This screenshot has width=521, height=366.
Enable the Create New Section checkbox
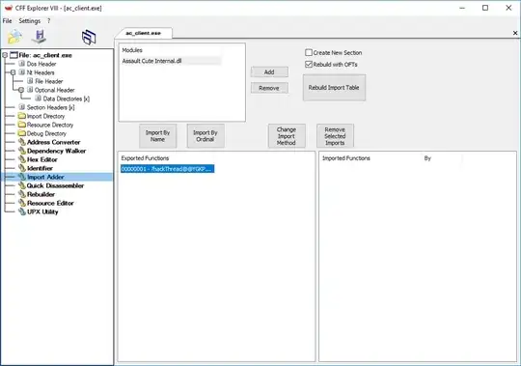tap(309, 52)
